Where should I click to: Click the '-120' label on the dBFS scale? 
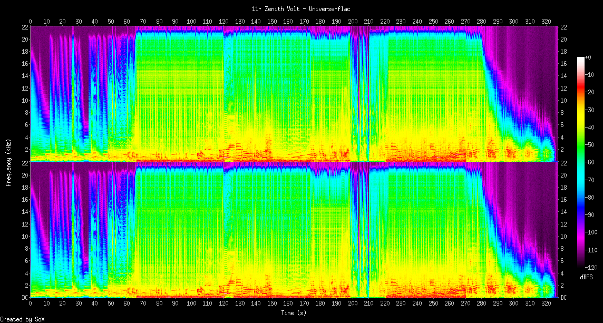[590, 266]
